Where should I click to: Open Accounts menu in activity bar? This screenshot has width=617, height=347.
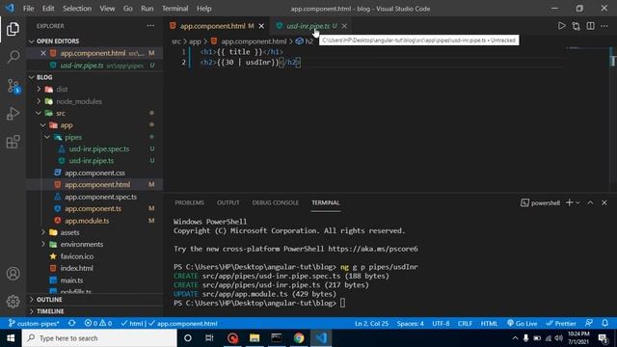coord(13,274)
